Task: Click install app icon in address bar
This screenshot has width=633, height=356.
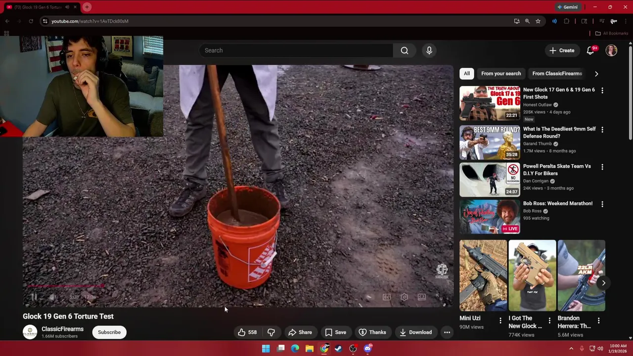Action: click(517, 21)
